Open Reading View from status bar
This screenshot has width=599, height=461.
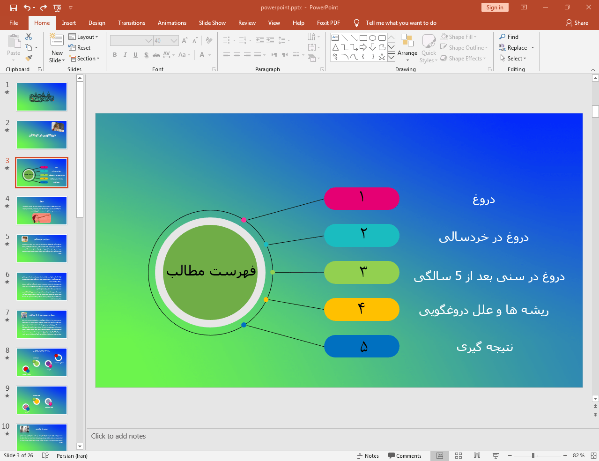(x=477, y=455)
